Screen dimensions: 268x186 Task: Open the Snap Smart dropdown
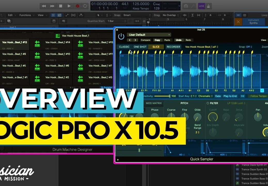[137, 15]
